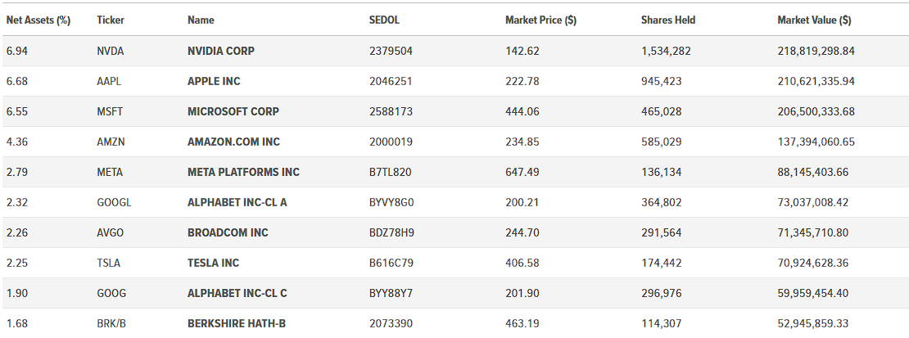Image resolution: width=909 pixels, height=338 pixels.
Task: Open AMAZON.COM INC holding
Action: [x=233, y=142]
